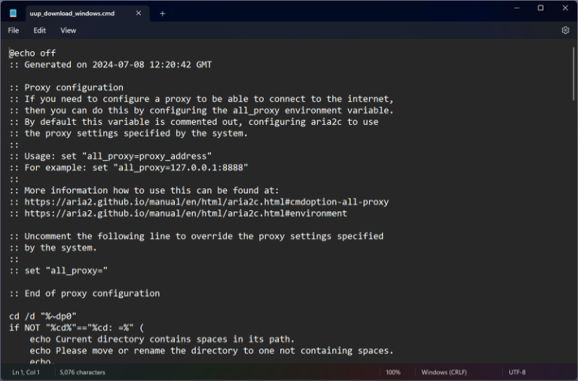Close the uup_download_windows.cmd tab
578x381 pixels.
click(139, 14)
